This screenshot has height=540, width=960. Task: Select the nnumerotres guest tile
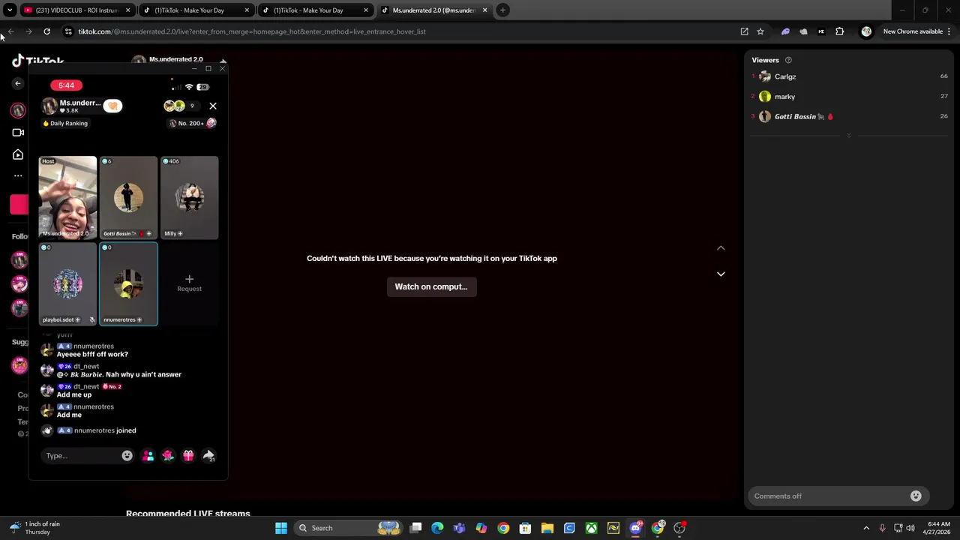click(x=128, y=283)
